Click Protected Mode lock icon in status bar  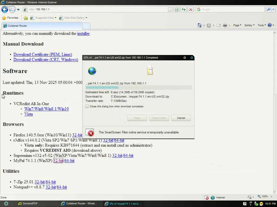click(250, 197)
